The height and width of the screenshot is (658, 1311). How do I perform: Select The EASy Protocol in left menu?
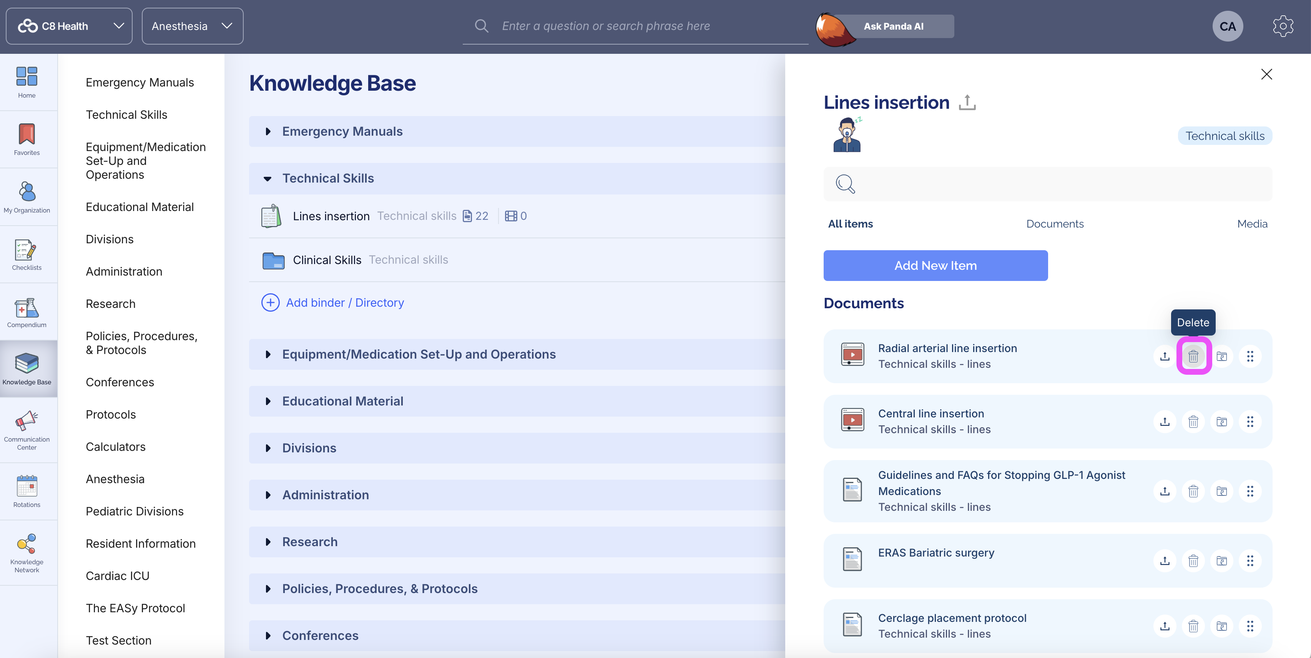(135, 608)
